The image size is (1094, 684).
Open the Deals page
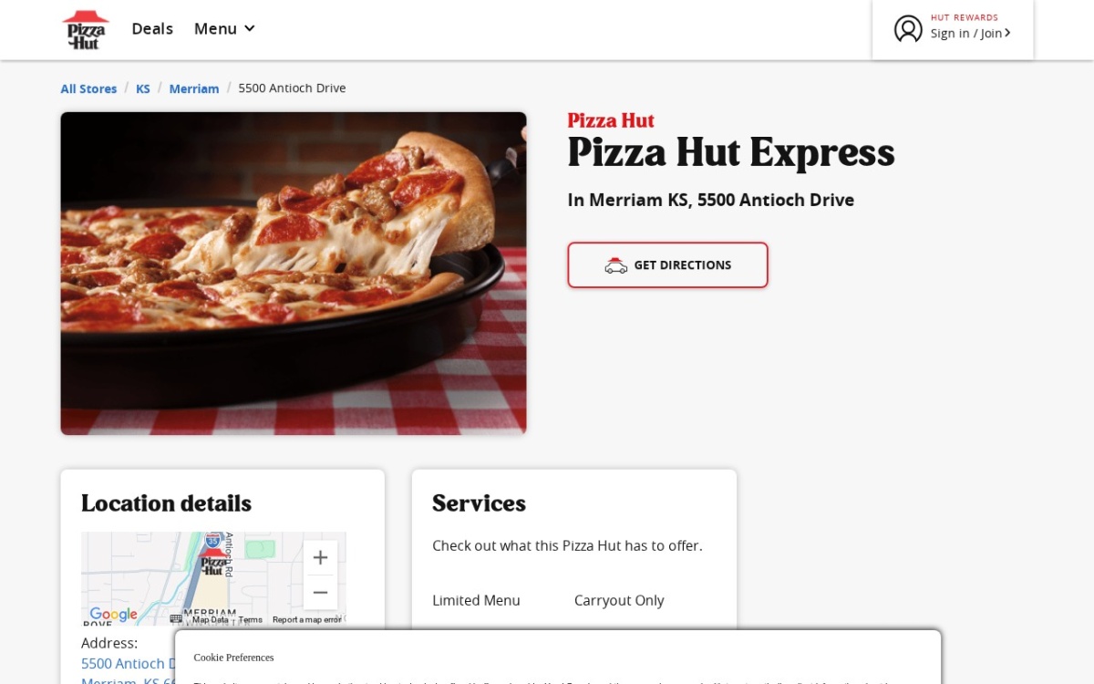[x=152, y=29]
